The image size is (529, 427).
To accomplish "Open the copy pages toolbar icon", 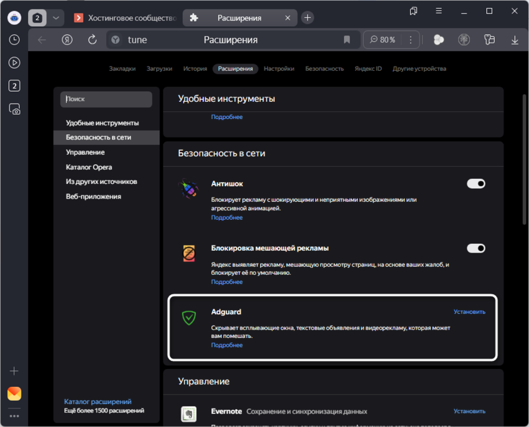I will pyautogui.click(x=489, y=40).
